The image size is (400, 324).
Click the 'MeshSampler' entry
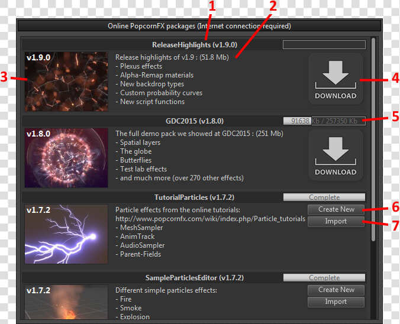[139, 228]
